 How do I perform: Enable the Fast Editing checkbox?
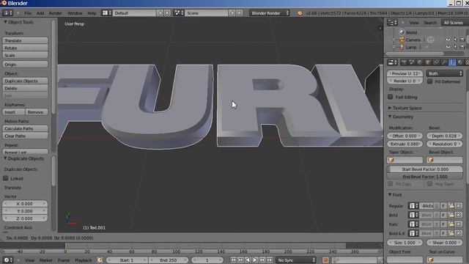click(x=391, y=97)
